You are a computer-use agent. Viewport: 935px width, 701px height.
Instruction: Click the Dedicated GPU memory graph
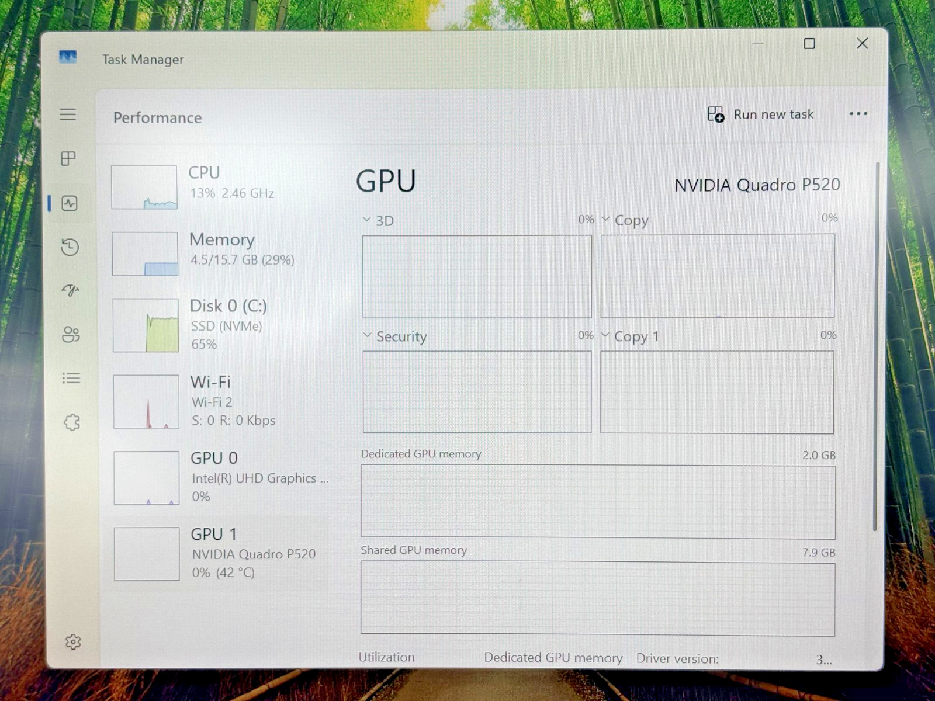coord(598,501)
